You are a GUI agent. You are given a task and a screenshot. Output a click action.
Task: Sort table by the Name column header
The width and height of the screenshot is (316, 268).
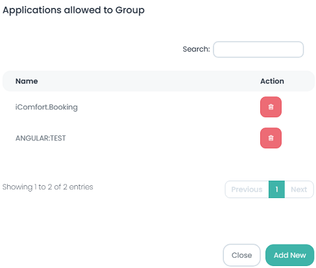tap(27, 81)
